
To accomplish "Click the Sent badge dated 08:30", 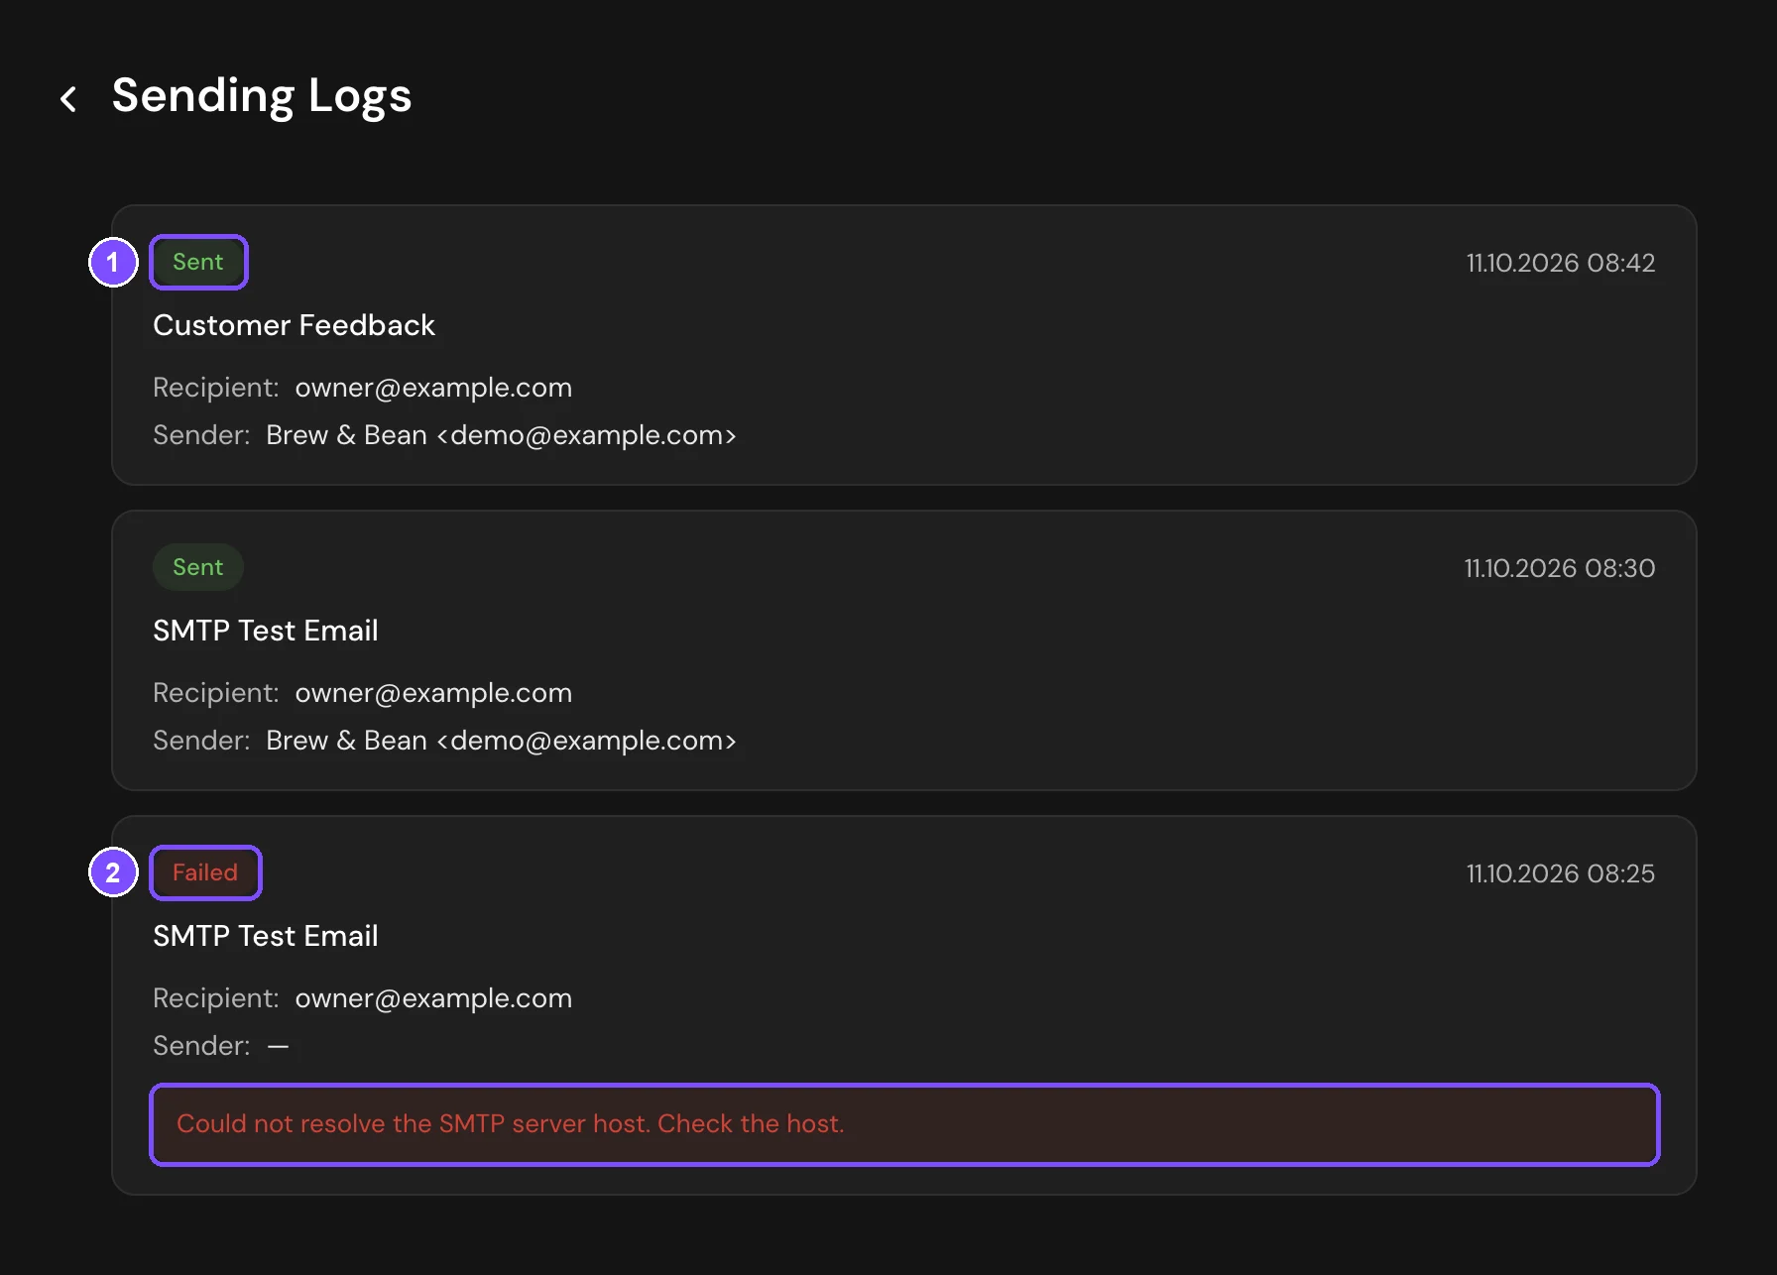I will tap(198, 567).
